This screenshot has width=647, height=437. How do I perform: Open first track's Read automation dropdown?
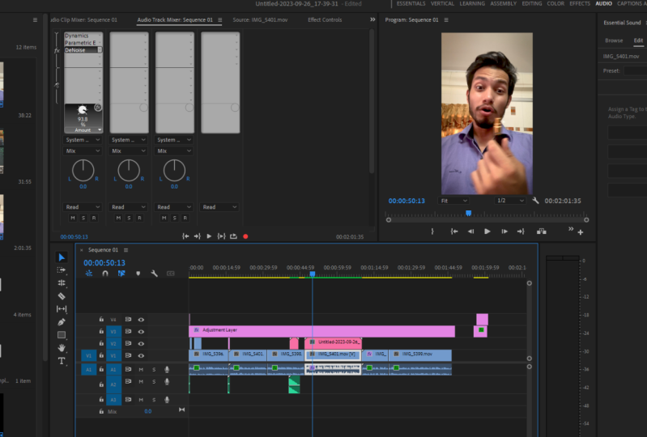pos(83,207)
